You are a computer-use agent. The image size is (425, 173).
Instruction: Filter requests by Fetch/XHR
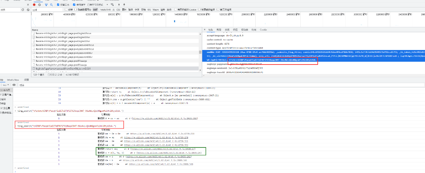pos(105,10)
